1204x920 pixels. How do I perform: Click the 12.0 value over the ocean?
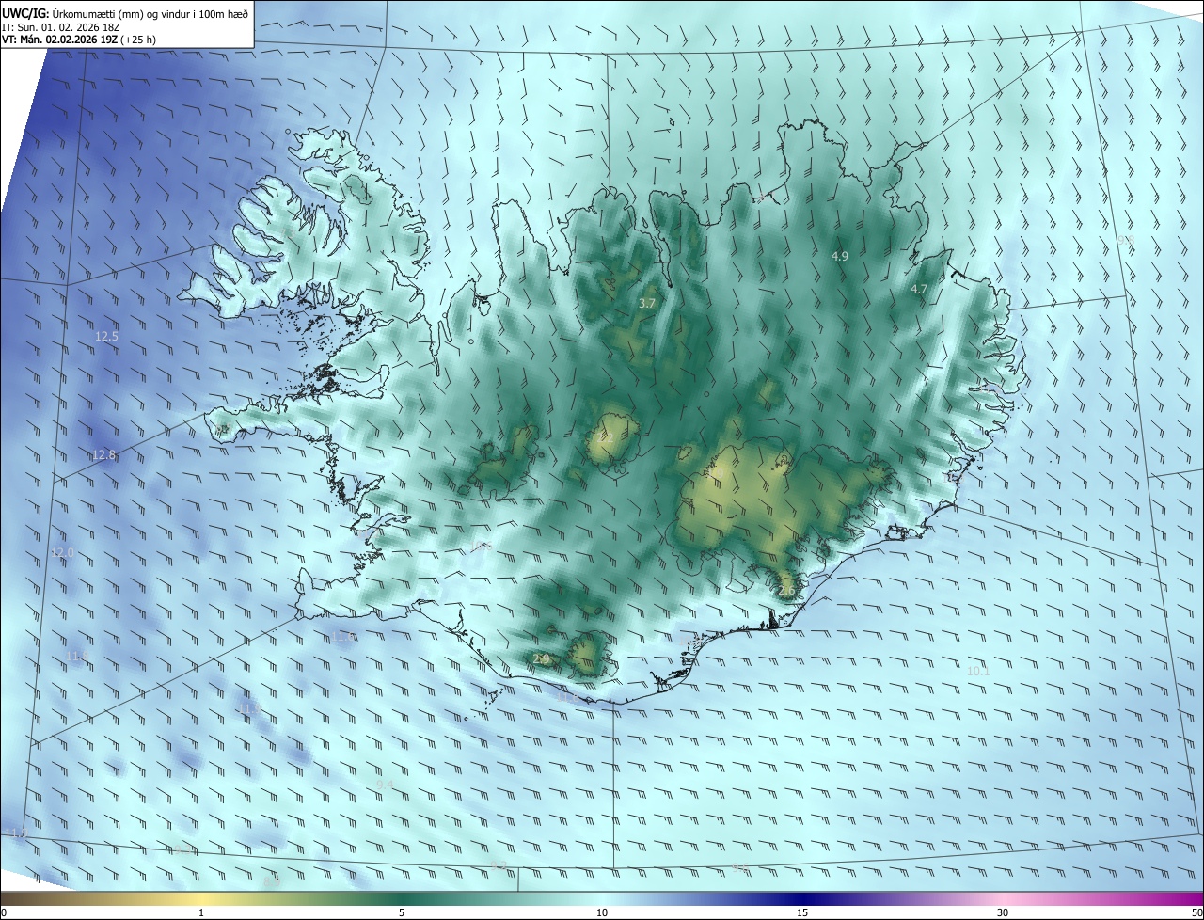(62, 552)
